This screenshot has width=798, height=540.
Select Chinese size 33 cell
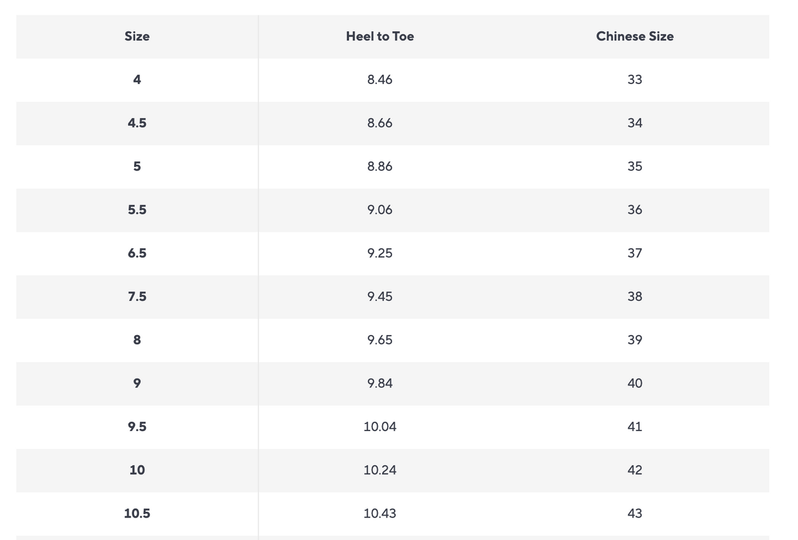point(635,80)
